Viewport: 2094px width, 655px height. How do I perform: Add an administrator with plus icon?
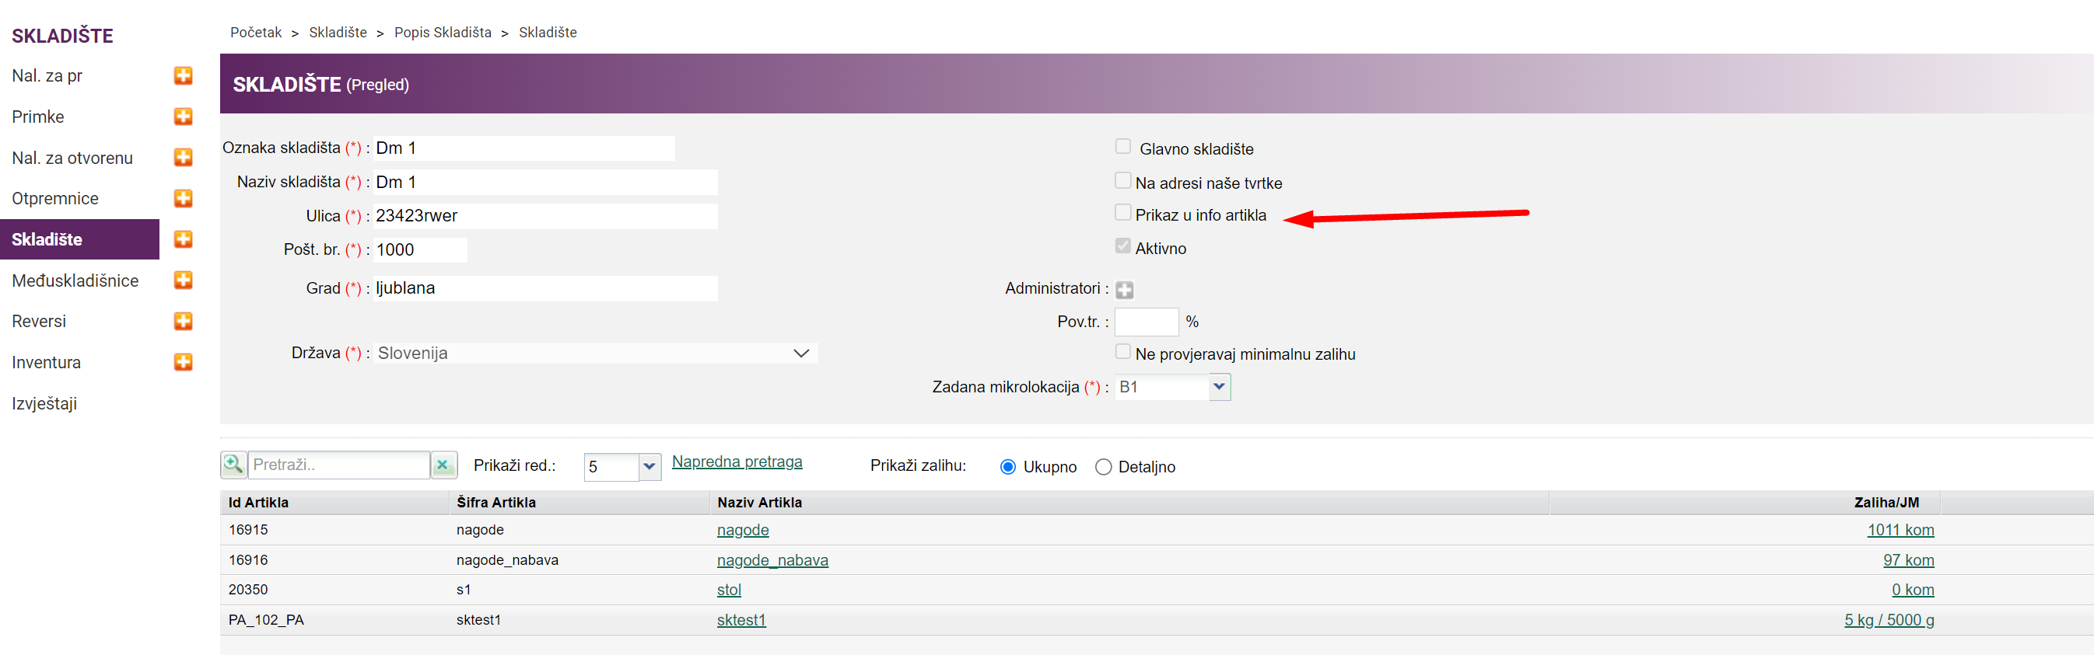(1124, 290)
